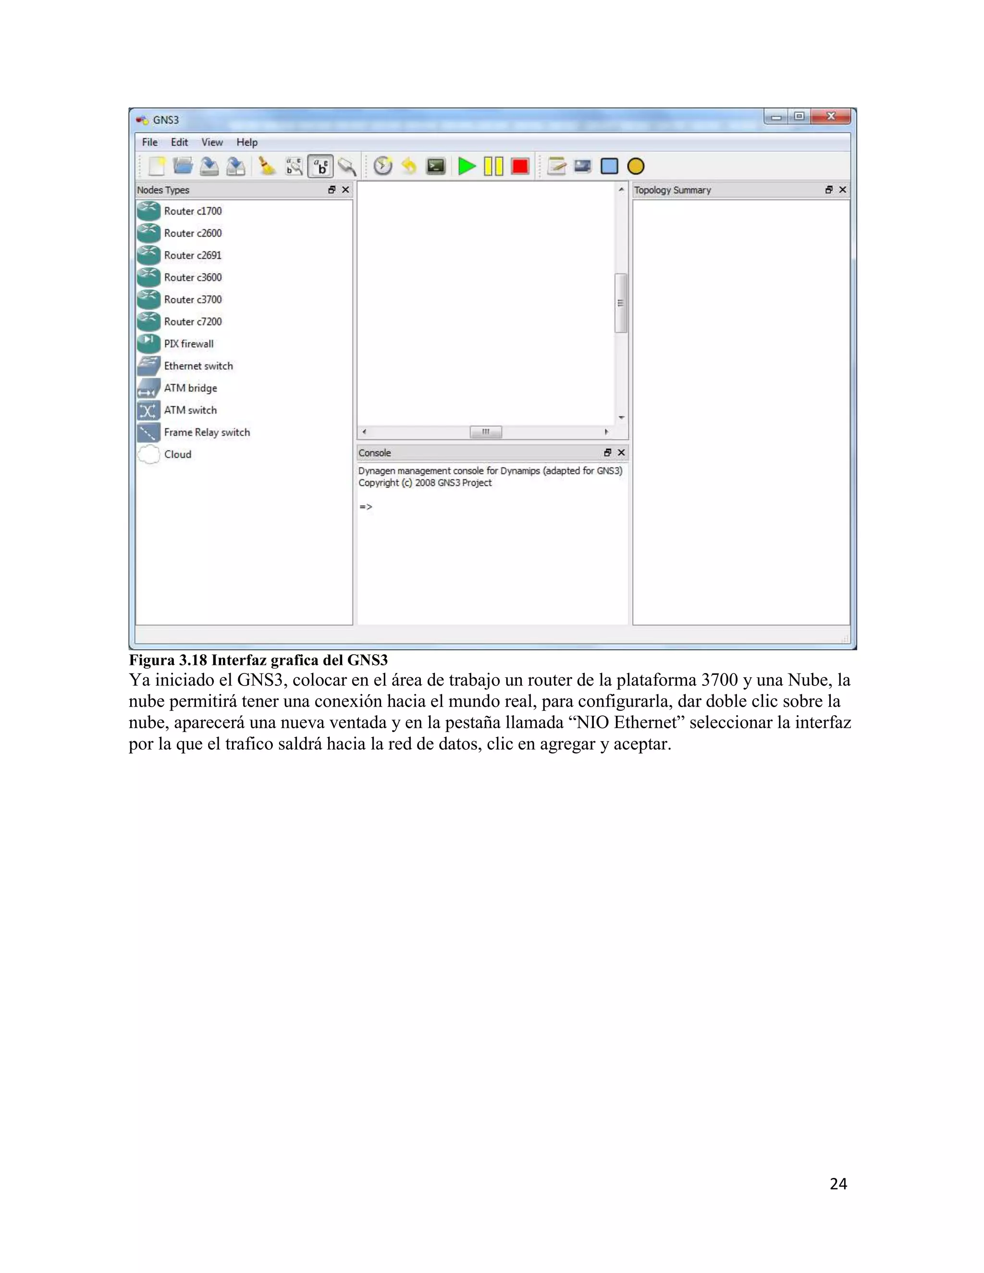Select ATM switch node icon
The width and height of the screenshot is (984, 1273).
tap(148, 410)
